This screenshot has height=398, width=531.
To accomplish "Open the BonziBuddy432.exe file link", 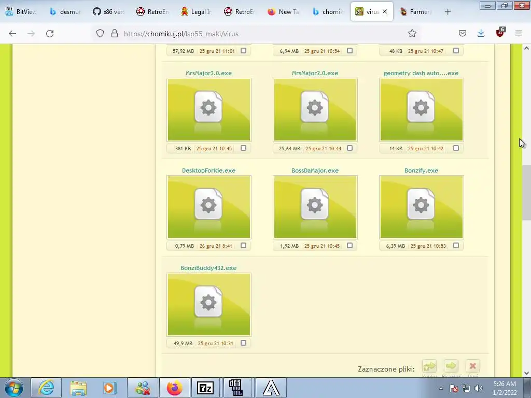I will [x=208, y=268].
